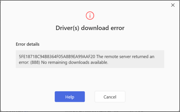Click the phrase "The remote server returned an"

coord(125,57)
